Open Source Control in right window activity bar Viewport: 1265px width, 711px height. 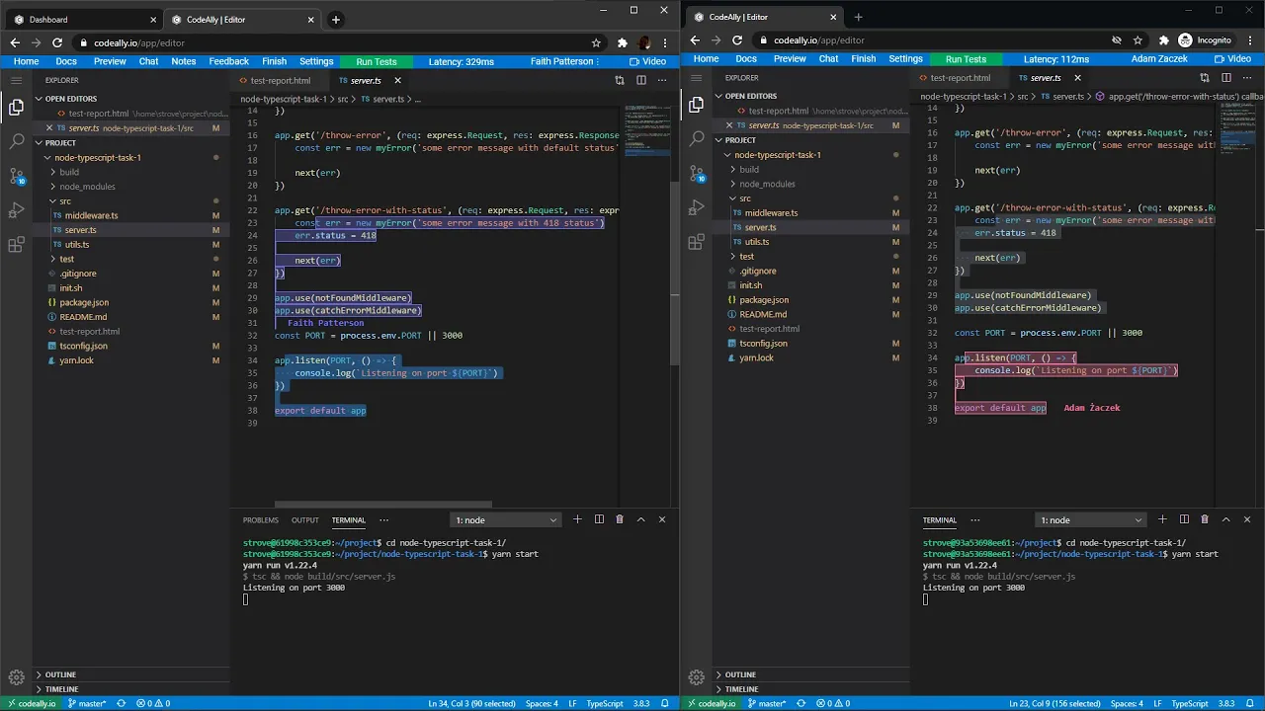(696, 174)
